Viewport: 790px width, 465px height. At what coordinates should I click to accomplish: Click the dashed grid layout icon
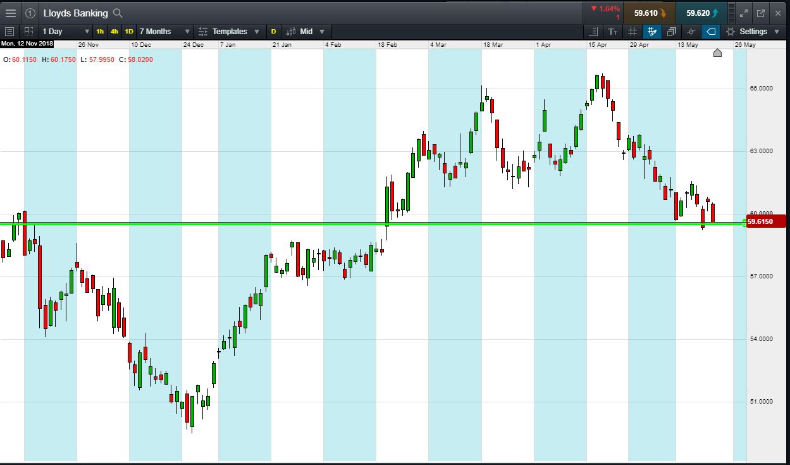pyautogui.click(x=28, y=31)
